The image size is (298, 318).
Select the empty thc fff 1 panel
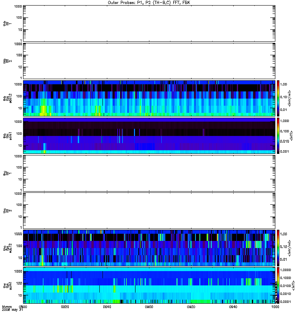[149, 173]
